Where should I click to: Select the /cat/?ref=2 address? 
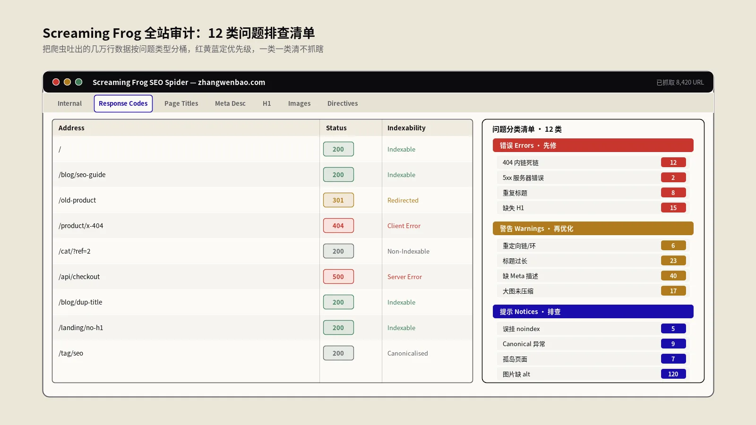coord(75,251)
